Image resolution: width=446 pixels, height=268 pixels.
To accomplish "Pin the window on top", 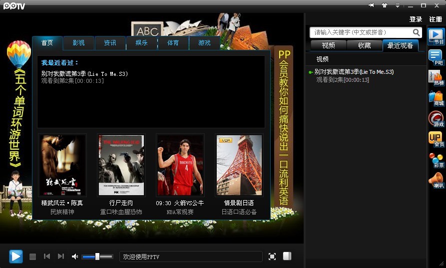I will 371,5.
